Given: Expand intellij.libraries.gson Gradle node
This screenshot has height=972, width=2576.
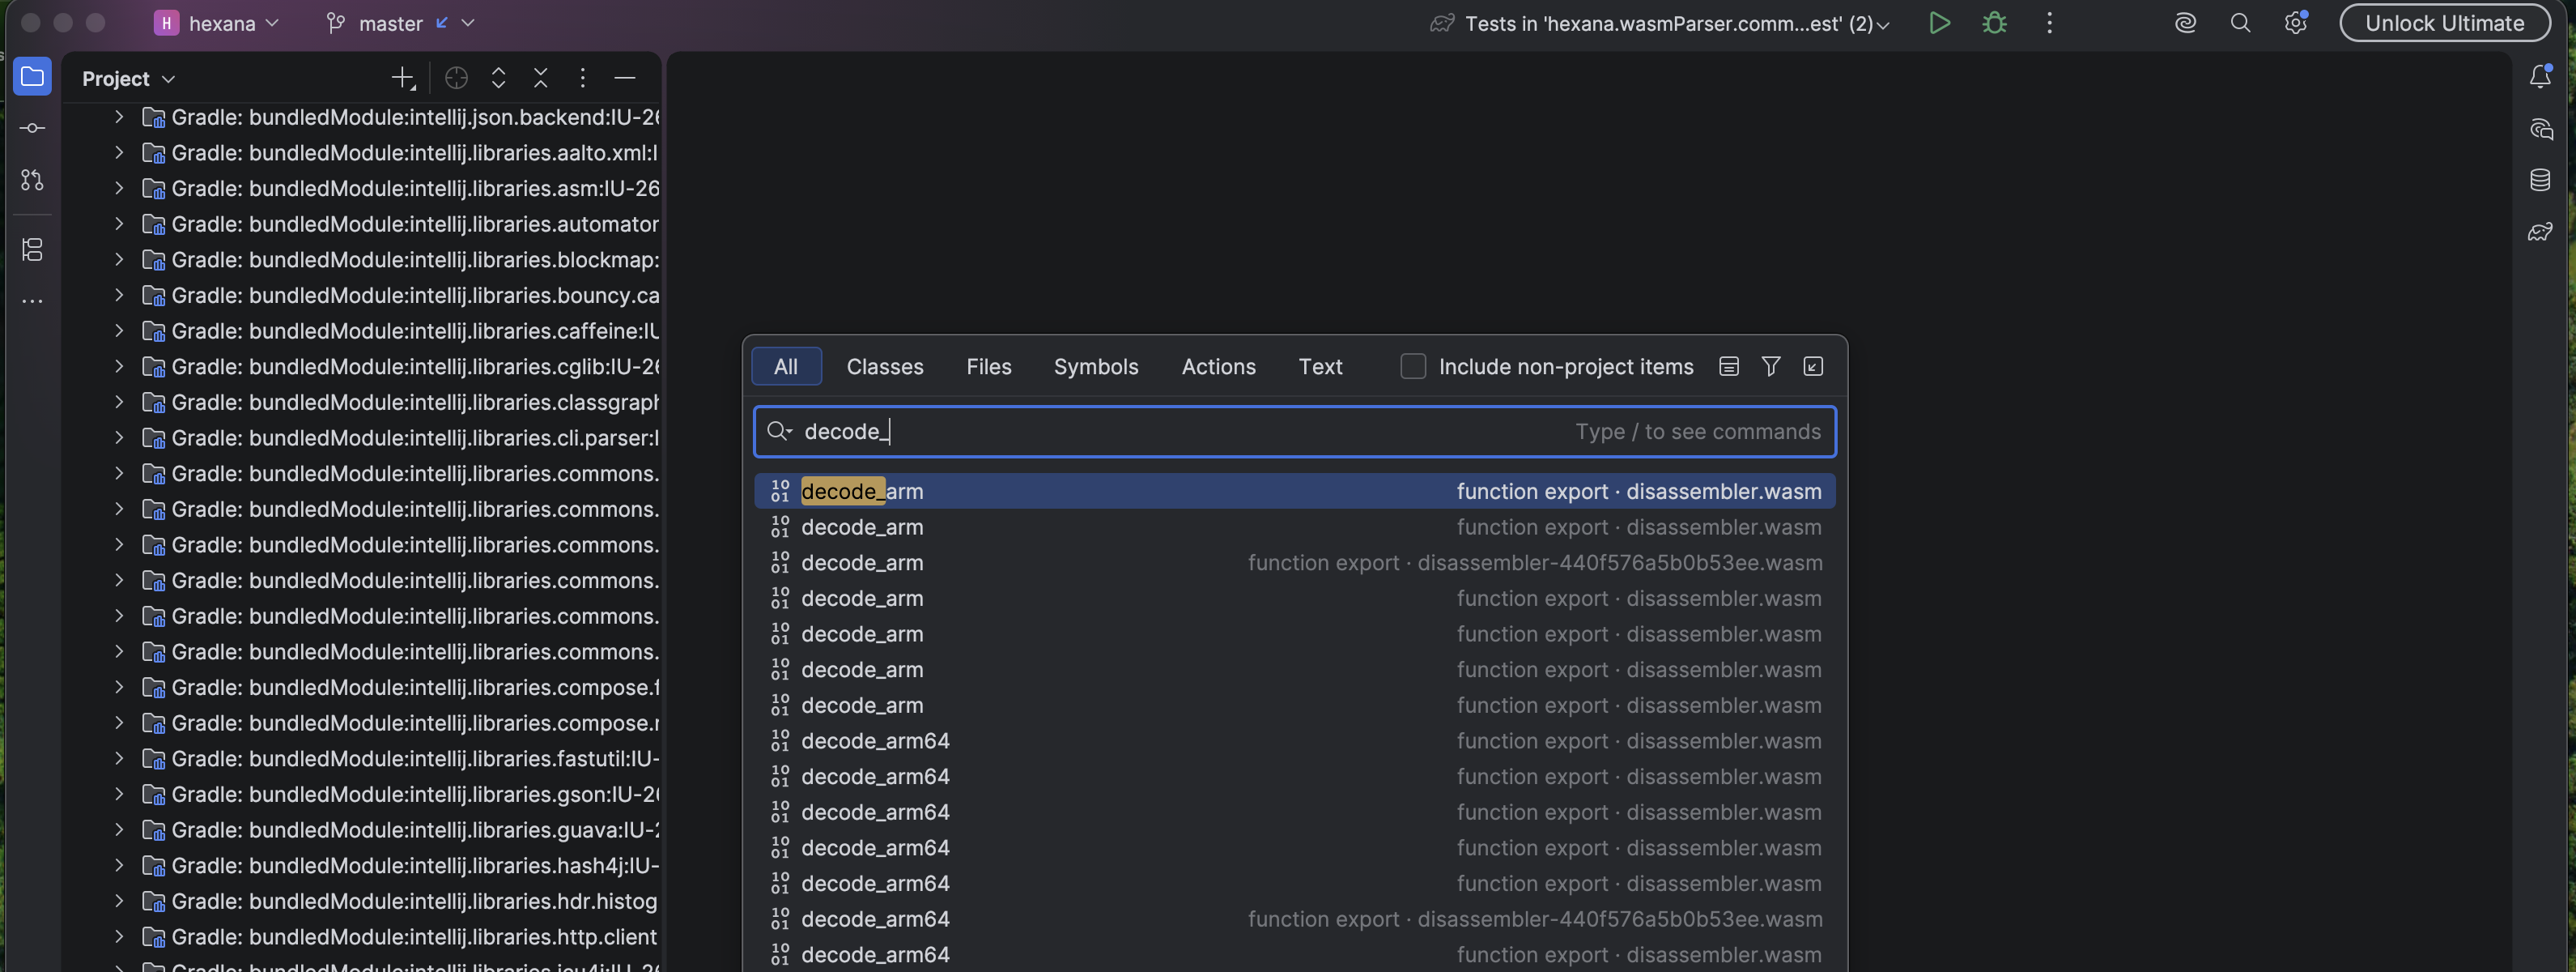Looking at the screenshot, I should coord(119,794).
